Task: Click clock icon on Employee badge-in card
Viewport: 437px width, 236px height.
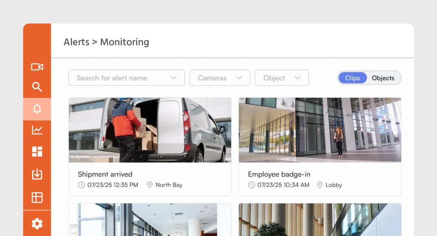Action: point(251,185)
